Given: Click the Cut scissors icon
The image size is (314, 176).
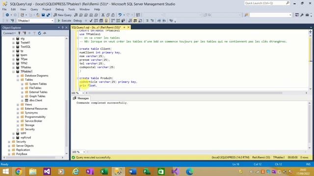Looking at the screenshot, I should tap(103, 15).
